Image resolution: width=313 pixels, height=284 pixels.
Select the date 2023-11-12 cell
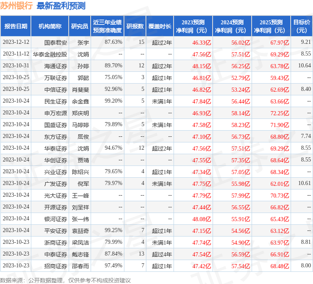click(x=16, y=54)
